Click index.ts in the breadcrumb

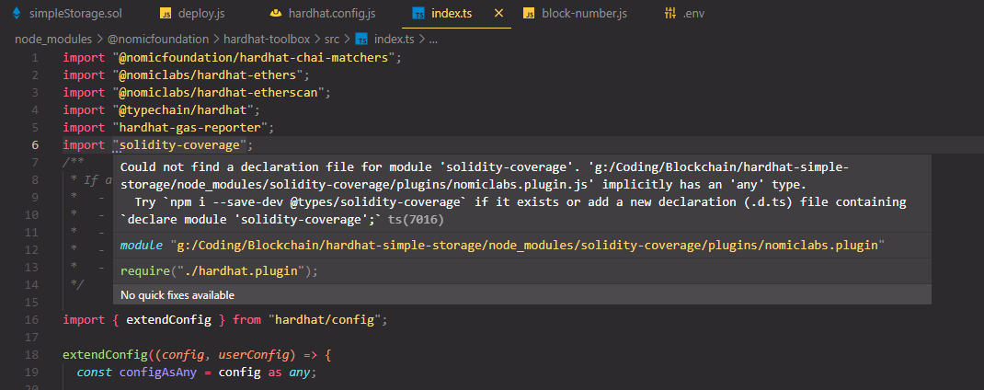coord(395,39)
